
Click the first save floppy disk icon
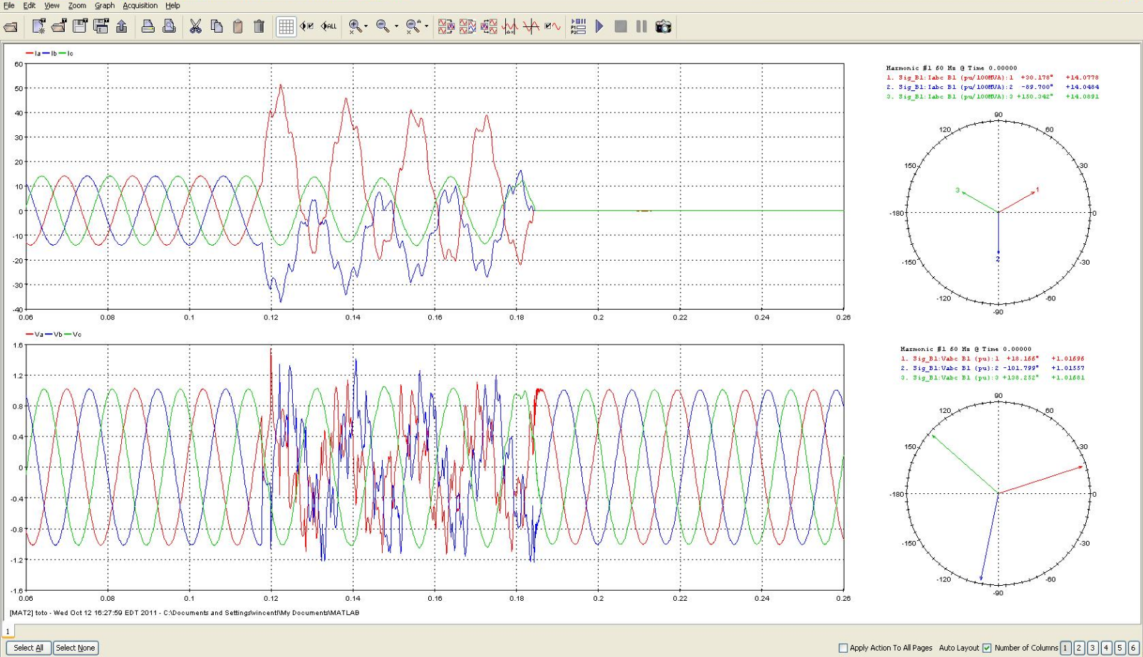[80, 26]
